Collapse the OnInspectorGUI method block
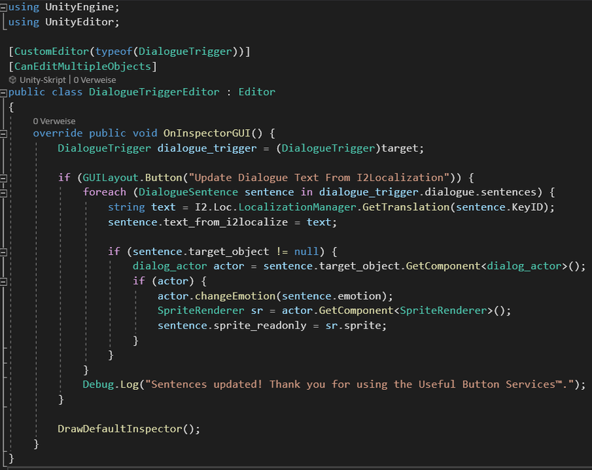The height and width of the screenshot is (470, 592). (x=4, y=134)
